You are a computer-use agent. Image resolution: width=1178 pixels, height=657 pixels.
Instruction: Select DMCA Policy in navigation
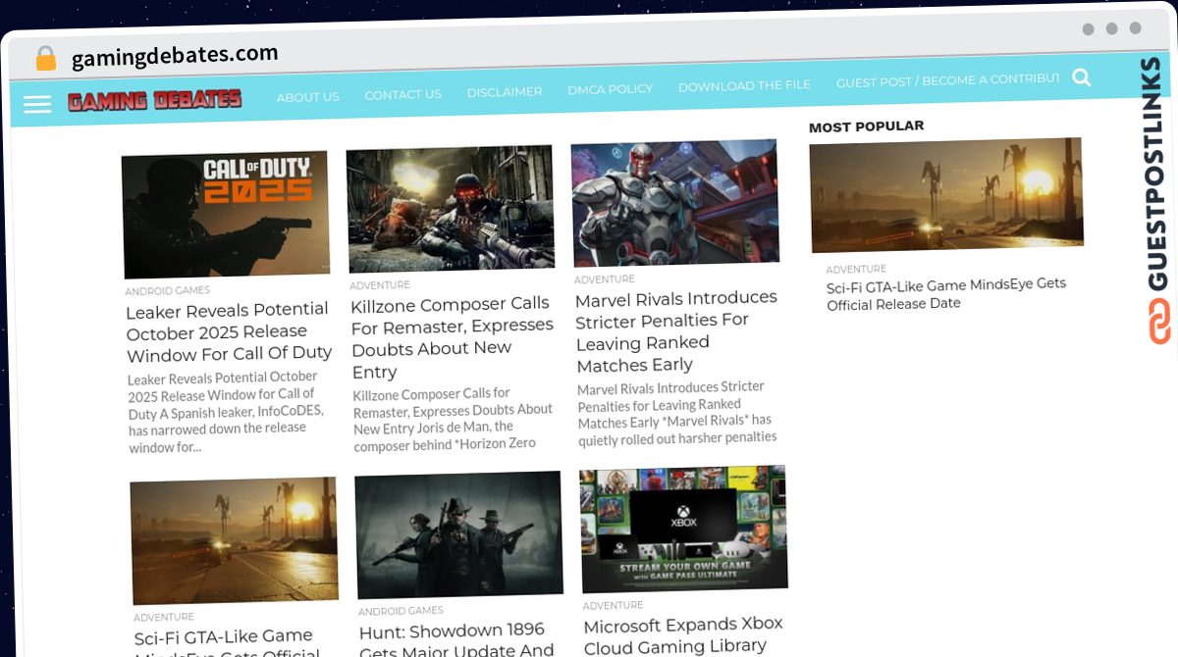coord(610,88)
